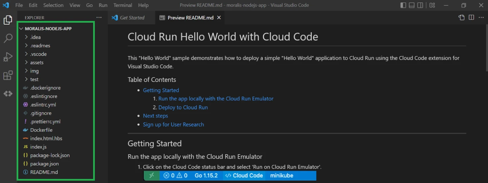
Task: Open the Search view in activity bar
Action: 8,38
